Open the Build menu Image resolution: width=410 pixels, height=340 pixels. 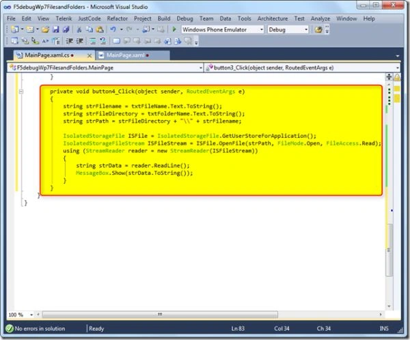tap(164, 18)
